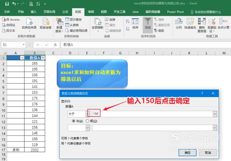
Task: Open Print Preview icon in quick access toolbar
Action: pos(31,4)
